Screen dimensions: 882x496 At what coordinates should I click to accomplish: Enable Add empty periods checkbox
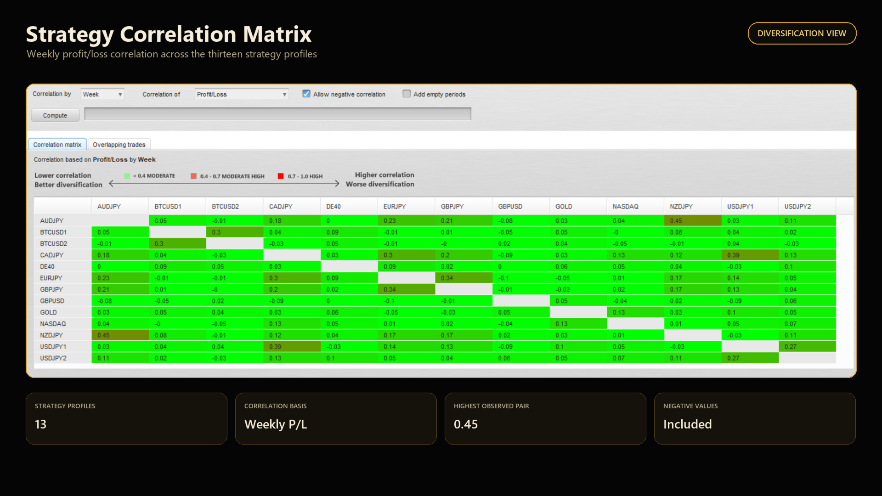click(x=407, y=94)
